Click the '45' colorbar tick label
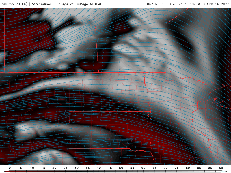 (x=110, y=168)
